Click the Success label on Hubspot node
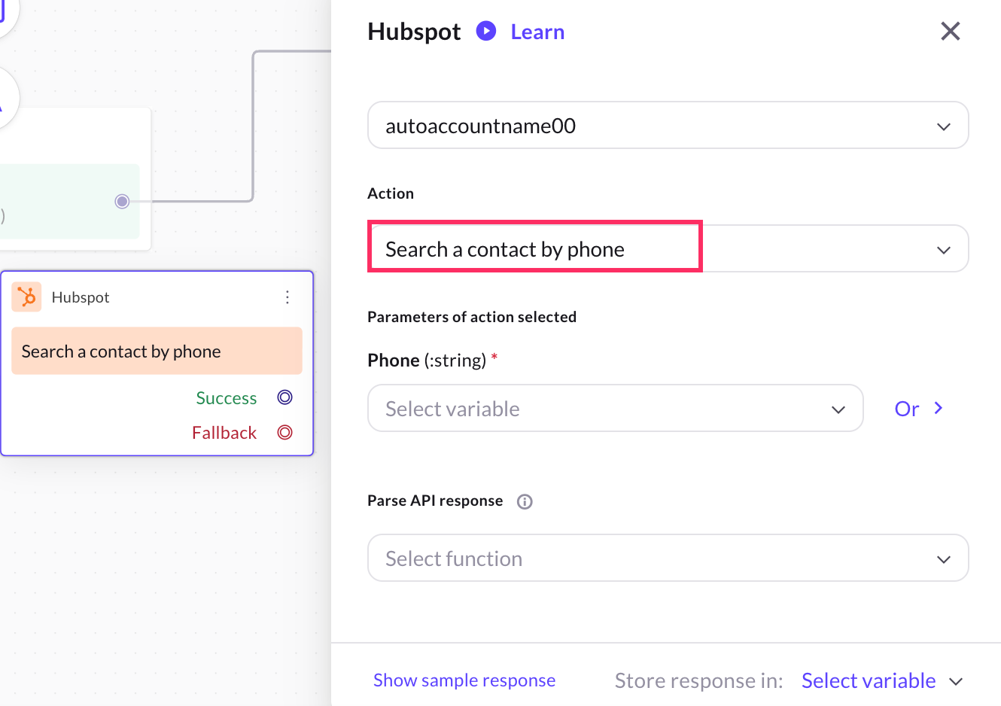This screenshot has height=706, width=1001. [x=227, y=398]
